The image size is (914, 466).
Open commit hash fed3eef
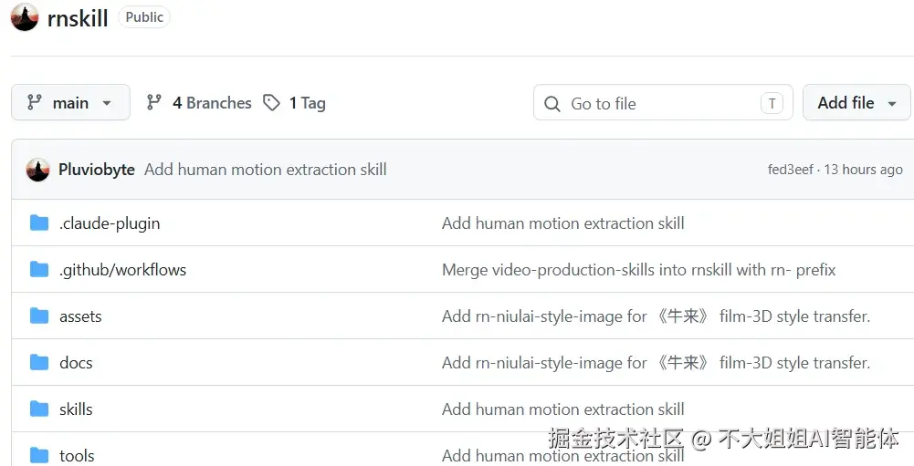click(x=790, y=170)
